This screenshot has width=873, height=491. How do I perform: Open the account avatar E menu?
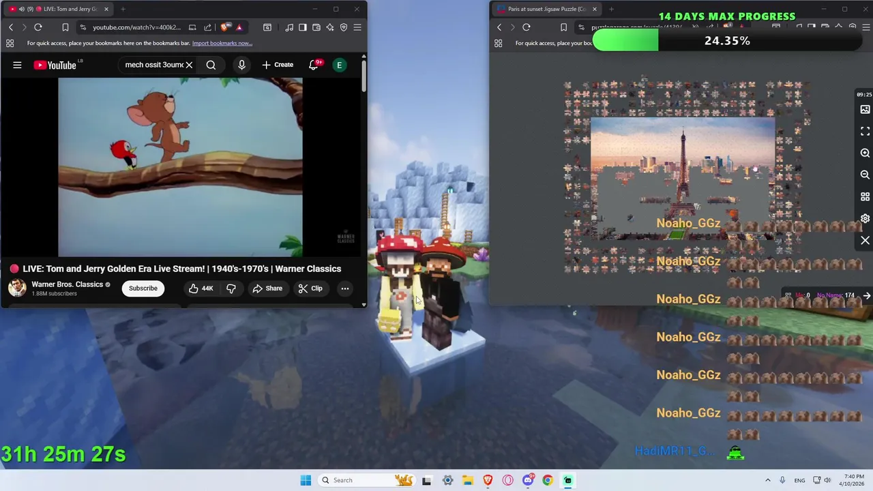point(339,65)
